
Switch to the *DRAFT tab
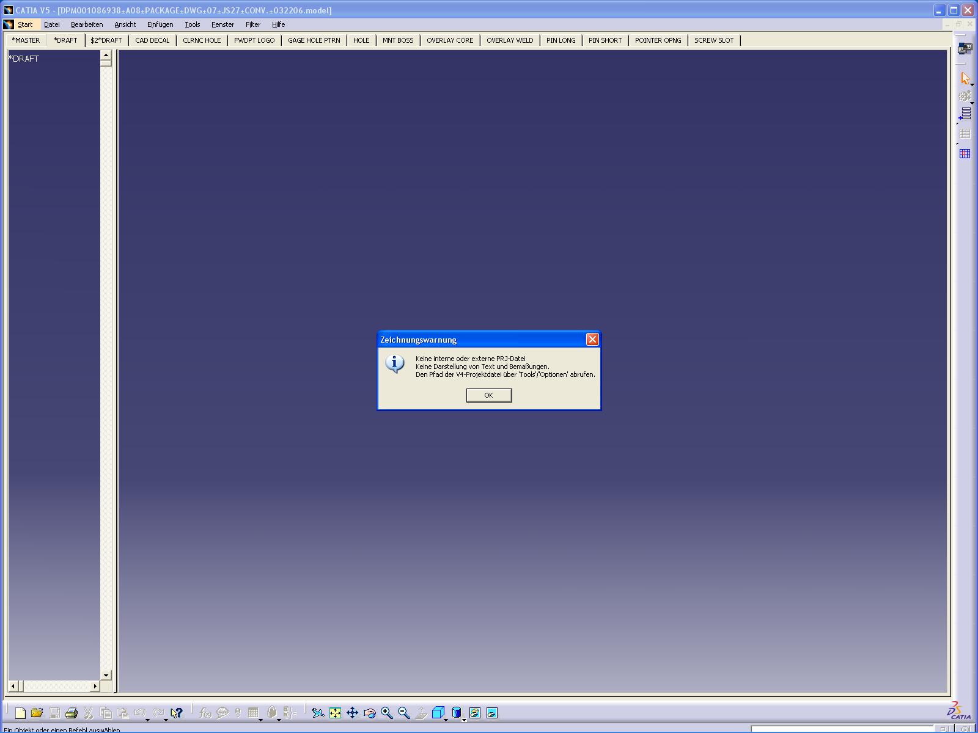coord(65,40)
